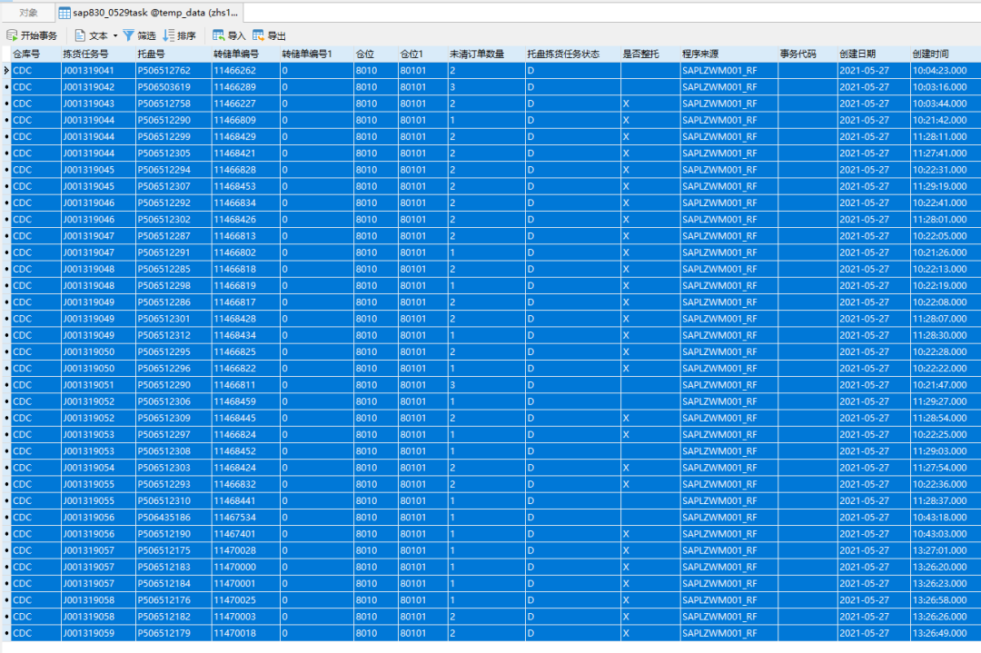The width and height of the screenshot is (981, 653).
Task: Select pallet cell P506512179
Action: pos(173,633)
